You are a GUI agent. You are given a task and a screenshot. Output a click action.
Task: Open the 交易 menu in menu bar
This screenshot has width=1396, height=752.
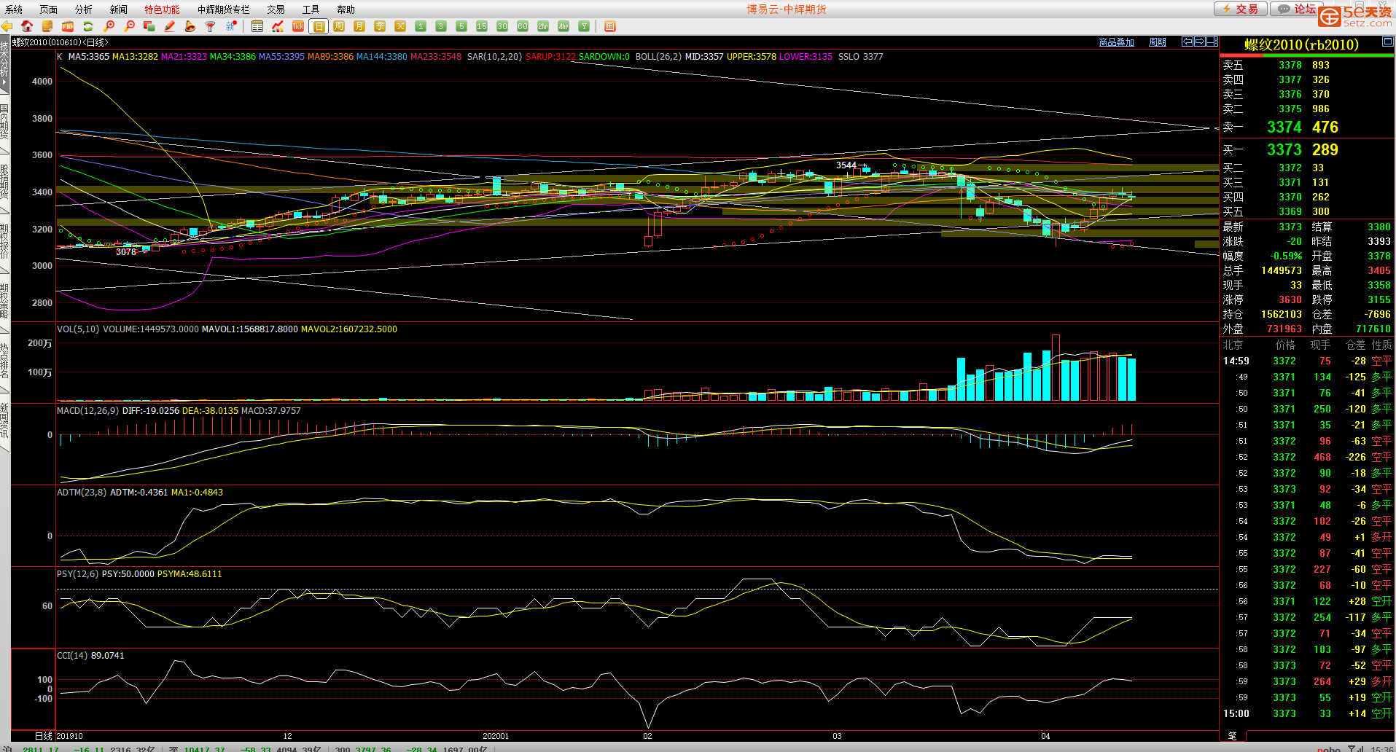[x=276, y=9]
